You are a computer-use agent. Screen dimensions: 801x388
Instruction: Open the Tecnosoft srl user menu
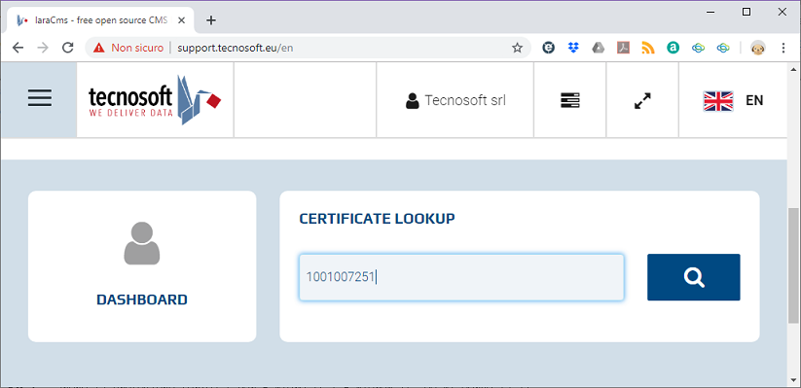pos(455,100)
